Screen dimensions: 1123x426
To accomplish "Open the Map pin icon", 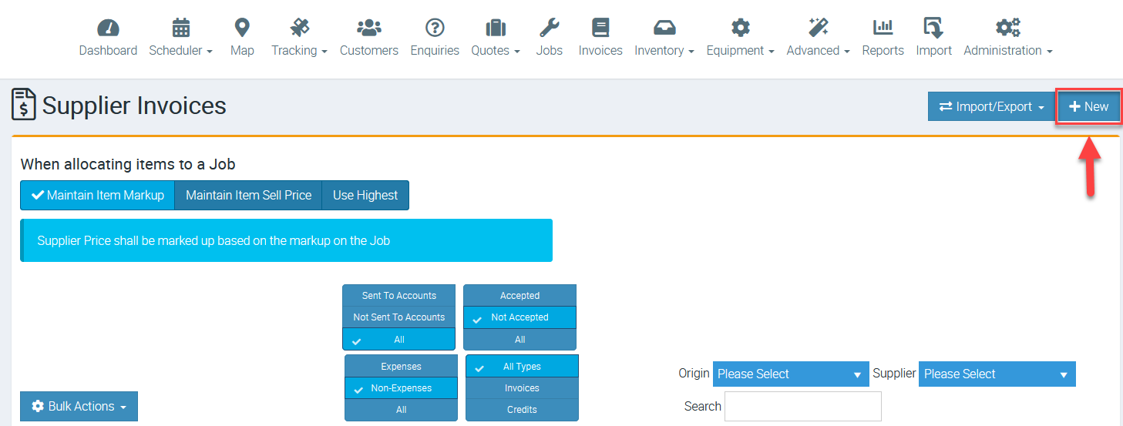I will tap(242, 28).
